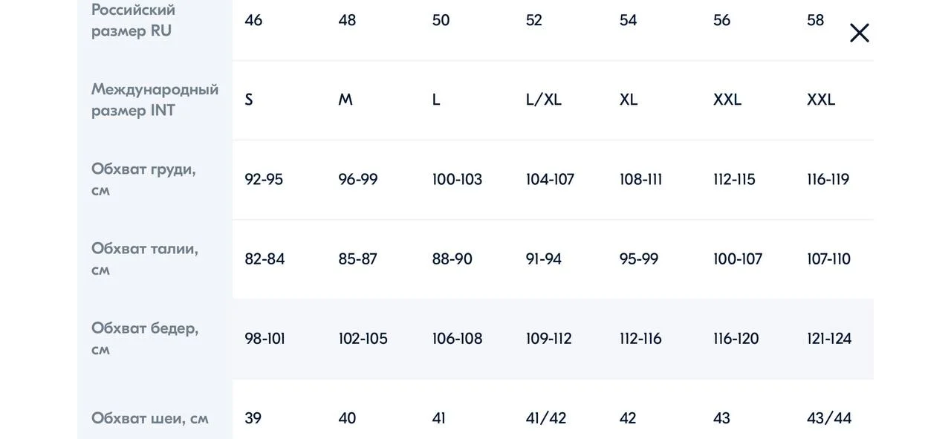Click the Международный размер INT header
Image resolution: width=951 pixels, height=439 pixels.
(x=155, y=100)
